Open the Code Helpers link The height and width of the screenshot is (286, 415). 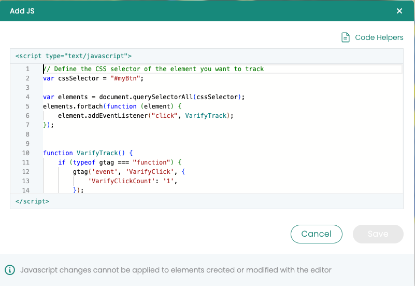click(379, 37)
